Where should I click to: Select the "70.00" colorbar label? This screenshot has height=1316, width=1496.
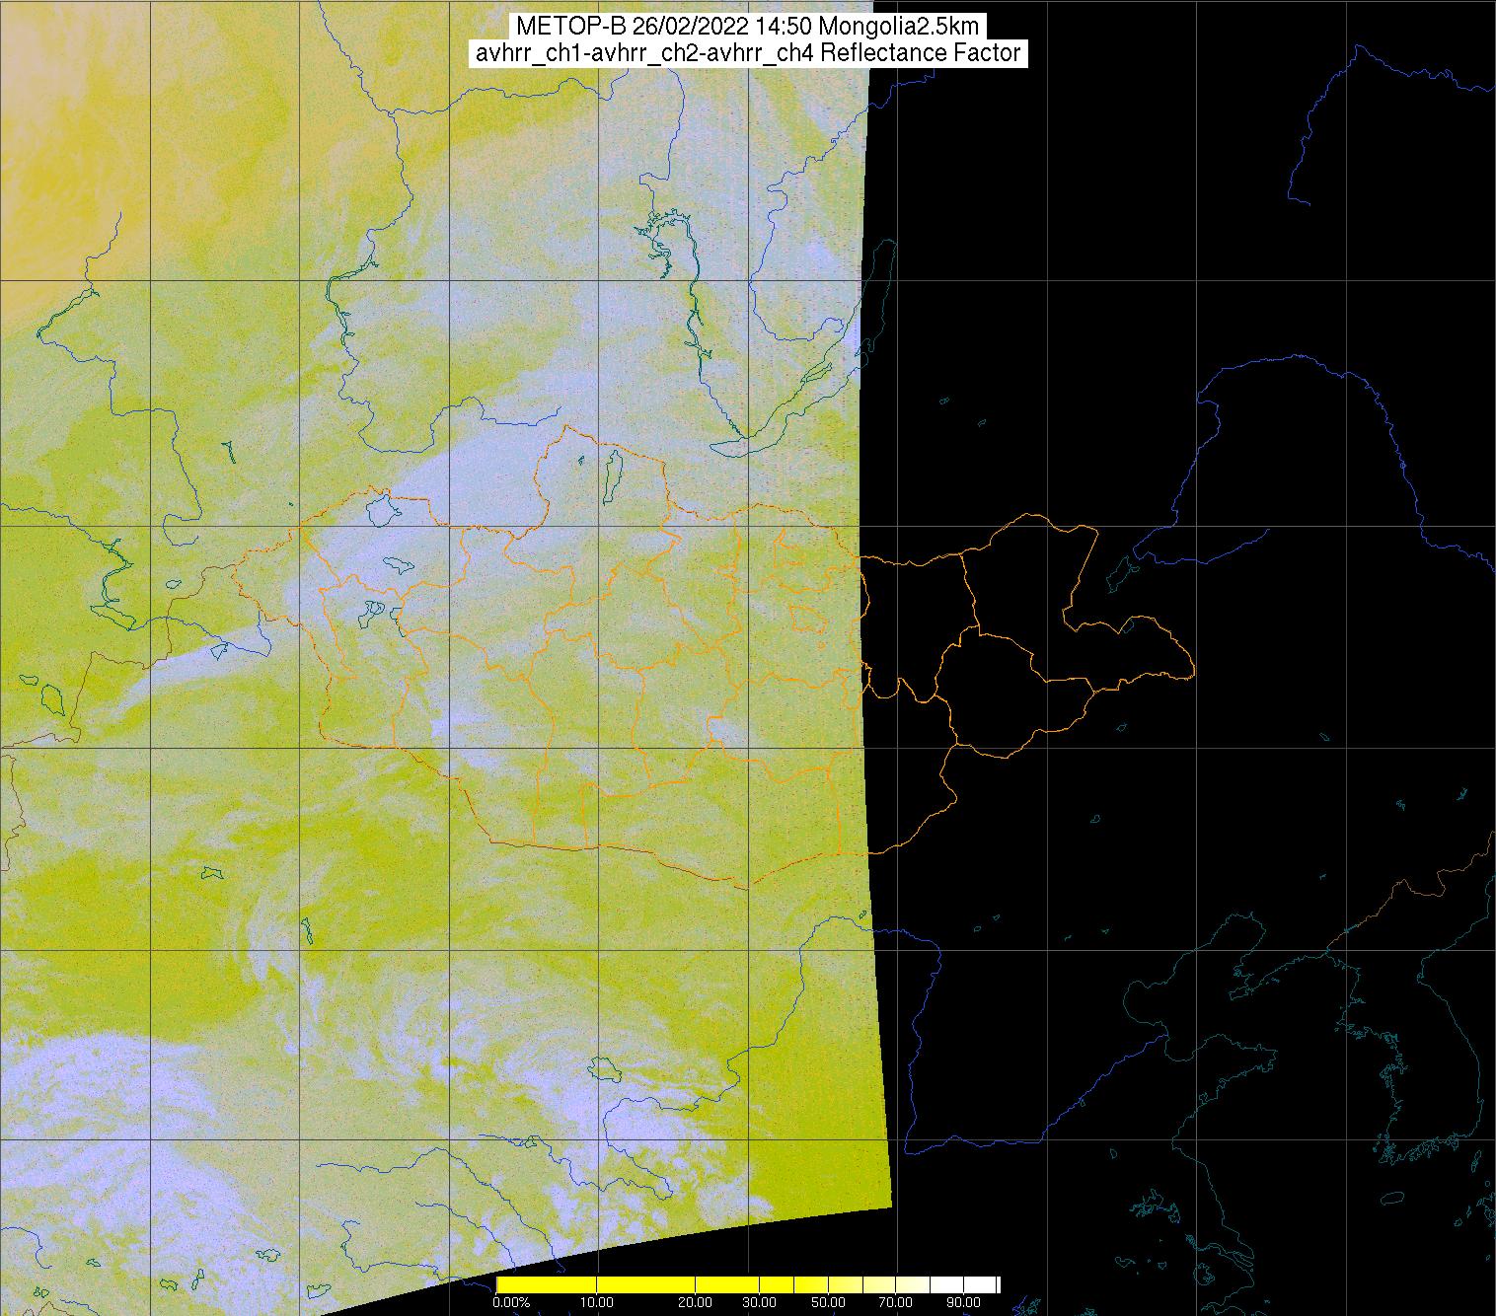coord(897,1303)
